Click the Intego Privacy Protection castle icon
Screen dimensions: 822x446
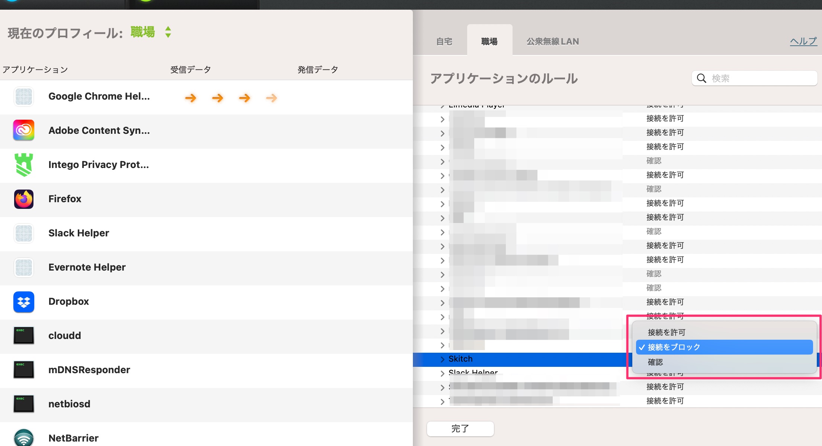(x=24, y=165)
